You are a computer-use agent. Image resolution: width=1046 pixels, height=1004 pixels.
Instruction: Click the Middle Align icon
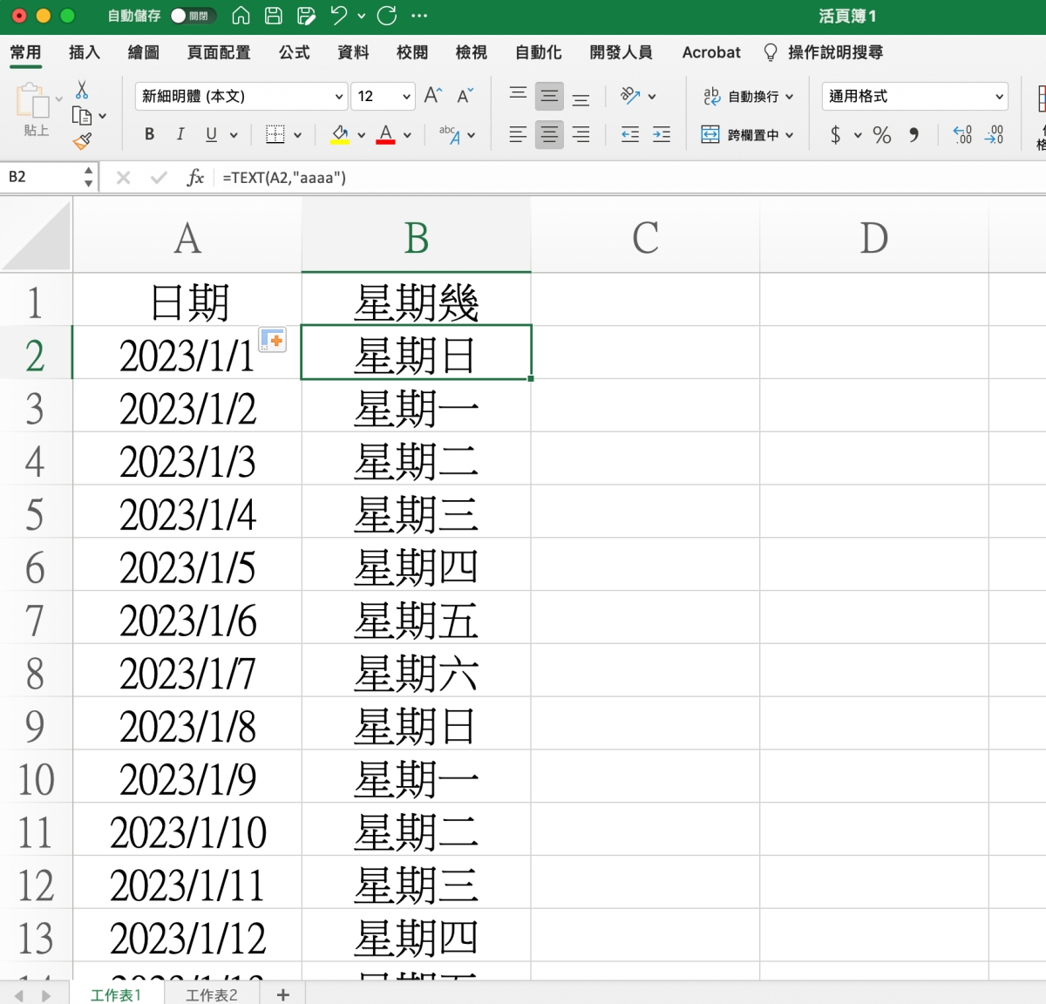point(549,96)
